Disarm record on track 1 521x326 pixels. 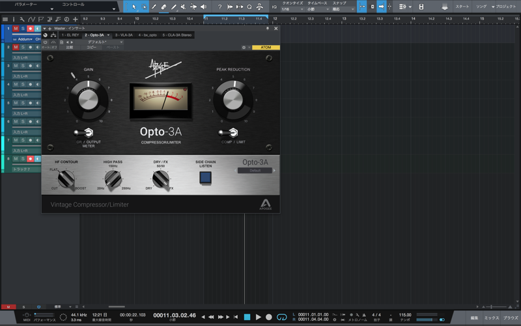(30, 29)
